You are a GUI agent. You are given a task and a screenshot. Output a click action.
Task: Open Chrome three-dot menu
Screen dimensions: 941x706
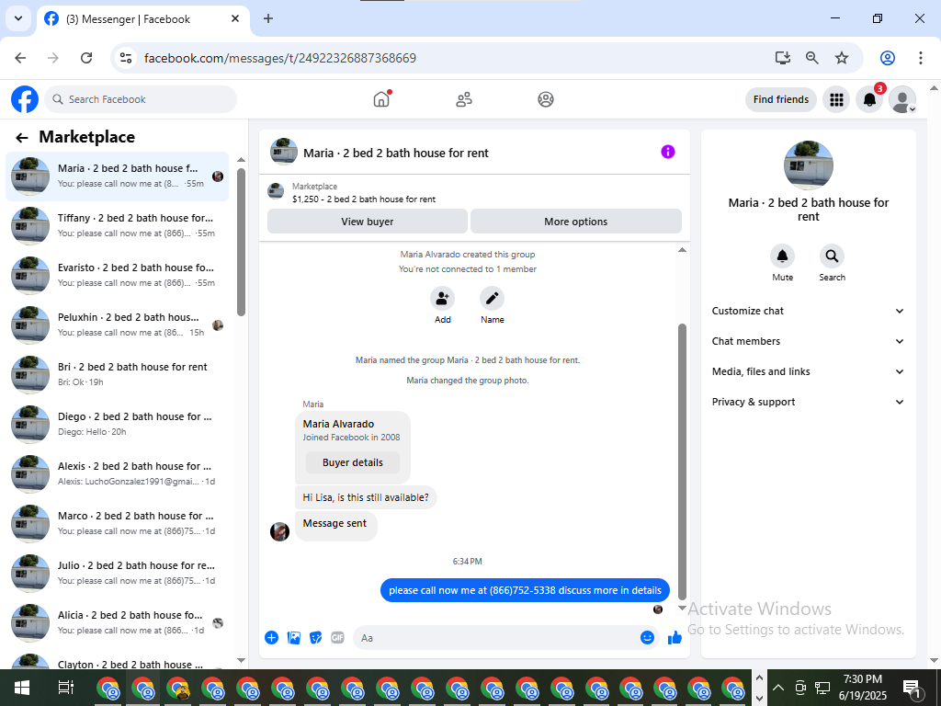(921, 58)
